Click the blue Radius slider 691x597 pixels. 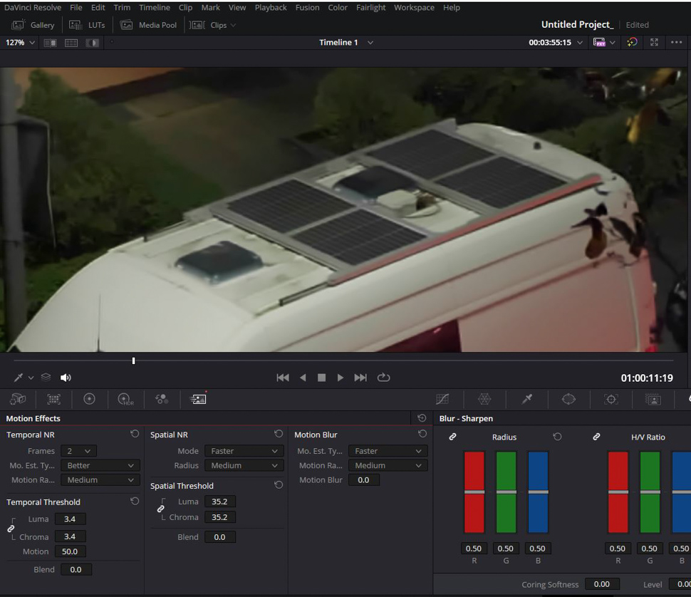point(538,492)
